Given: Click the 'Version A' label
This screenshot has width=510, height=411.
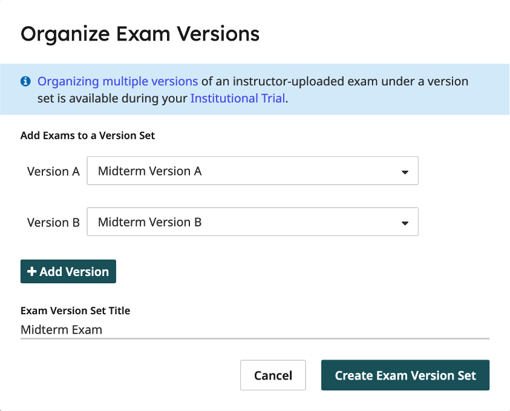Looking at the screenshot, I should pos(53,171).
